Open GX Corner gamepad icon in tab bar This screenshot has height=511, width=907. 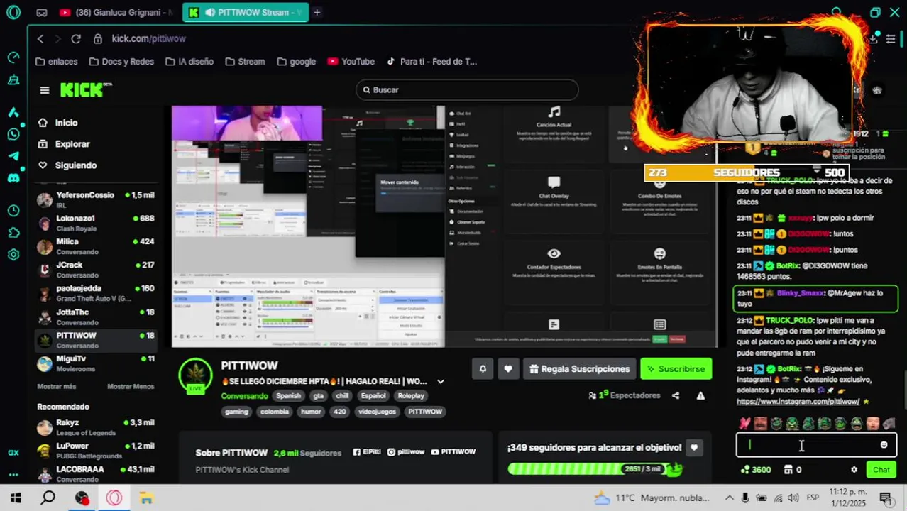coord(42,12)
